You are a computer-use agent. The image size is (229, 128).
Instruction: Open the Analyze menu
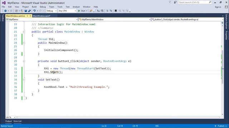click(x=76, y=7)
